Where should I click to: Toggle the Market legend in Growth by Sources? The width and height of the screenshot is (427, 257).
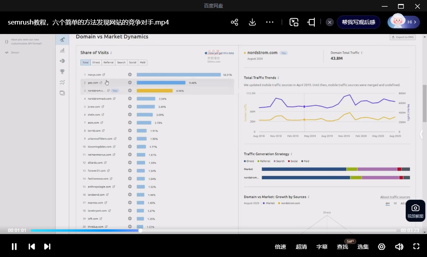[269, 203]
